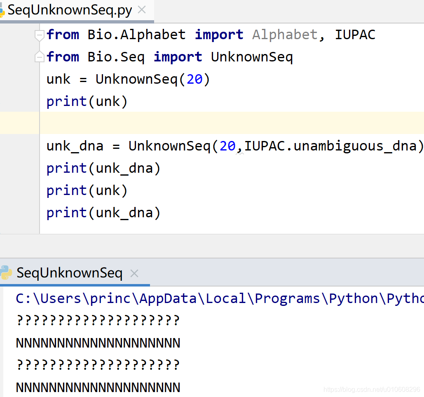
Task: Click the first question-mark output line
Action: [x=98, y=320]
